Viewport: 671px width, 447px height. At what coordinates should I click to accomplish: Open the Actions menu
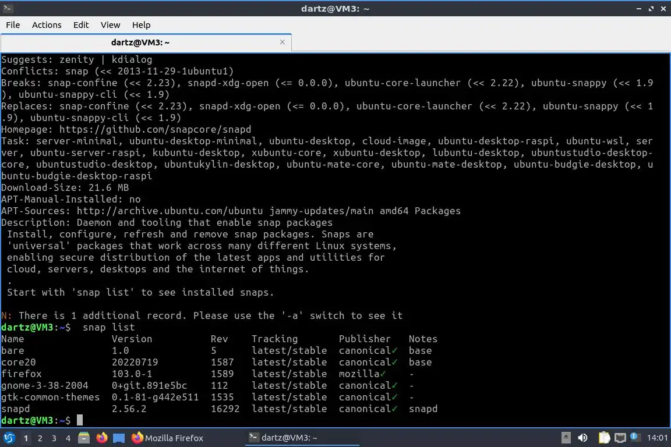tap(47, 25)
